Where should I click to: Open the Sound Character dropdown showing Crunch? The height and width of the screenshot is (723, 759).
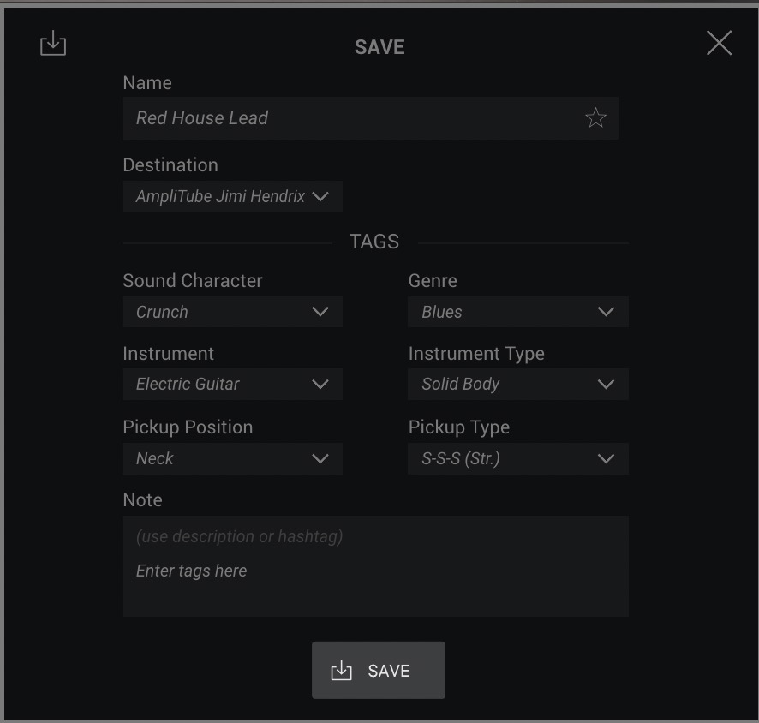point(232,312)
